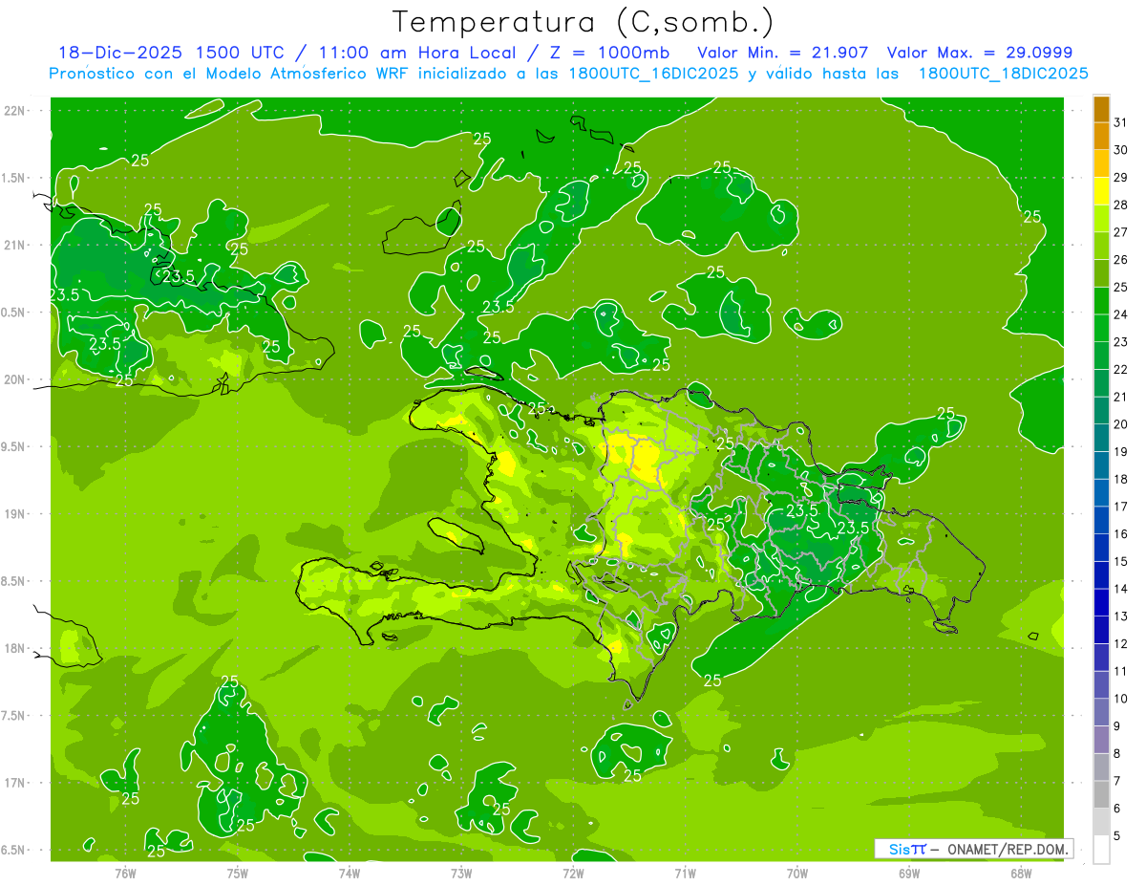Click the '17N' latitude label
The height and width of the screenshot is (886, 1146).
[x=16, y=783]
